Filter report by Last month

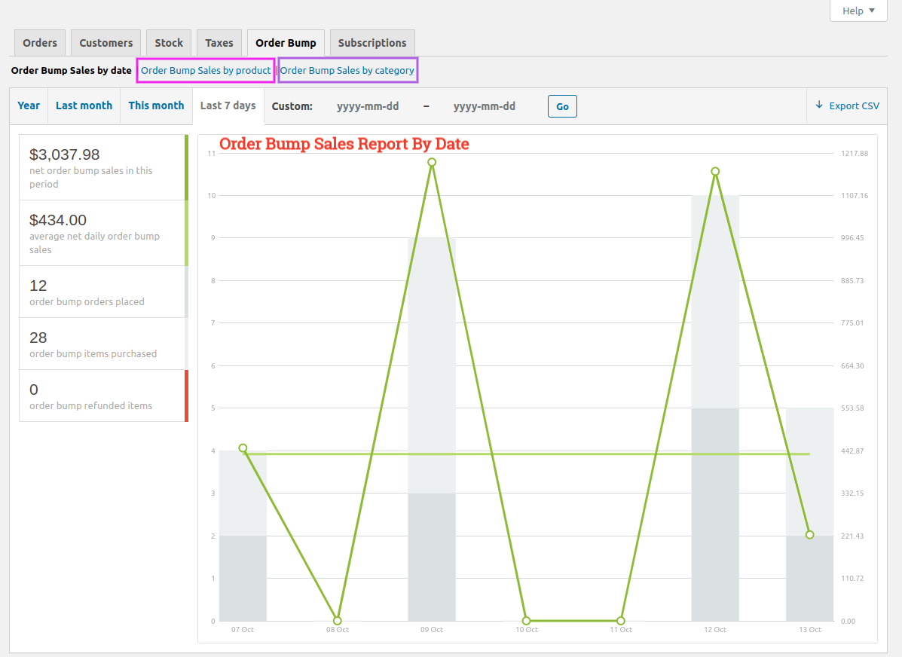84,106
